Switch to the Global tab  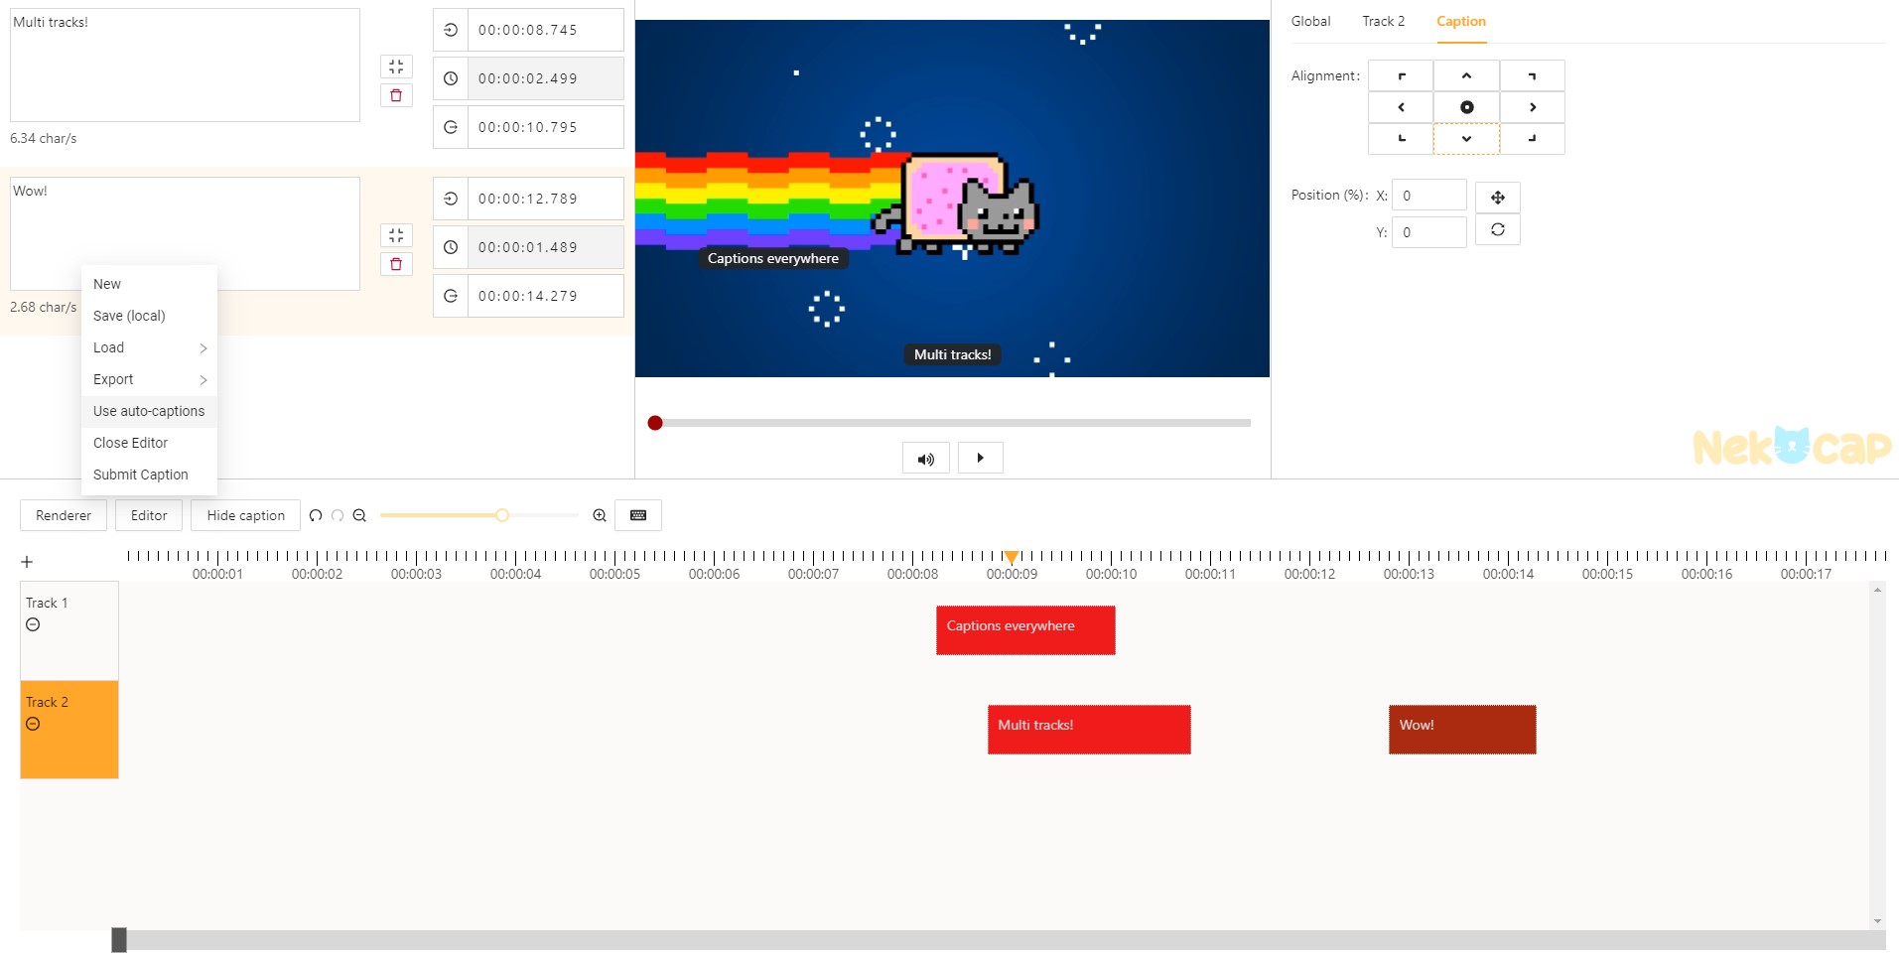[x=1310, y=21]
